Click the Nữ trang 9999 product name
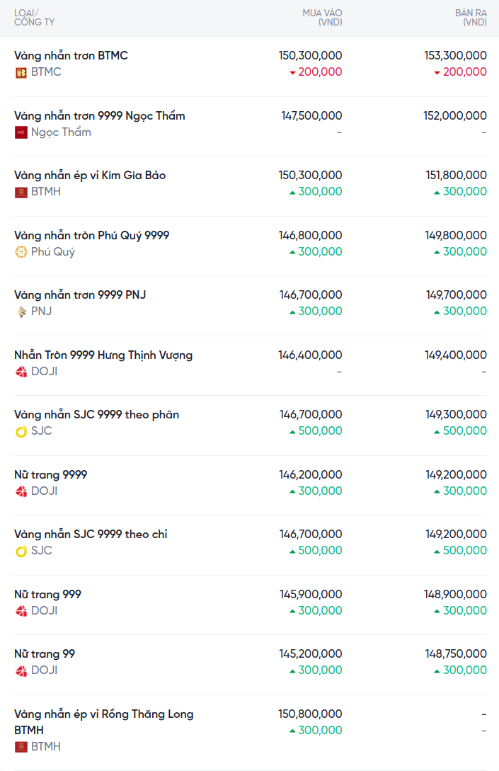Image resolution: width=499 pixels, height=771 pixels. tap(51, 474)
